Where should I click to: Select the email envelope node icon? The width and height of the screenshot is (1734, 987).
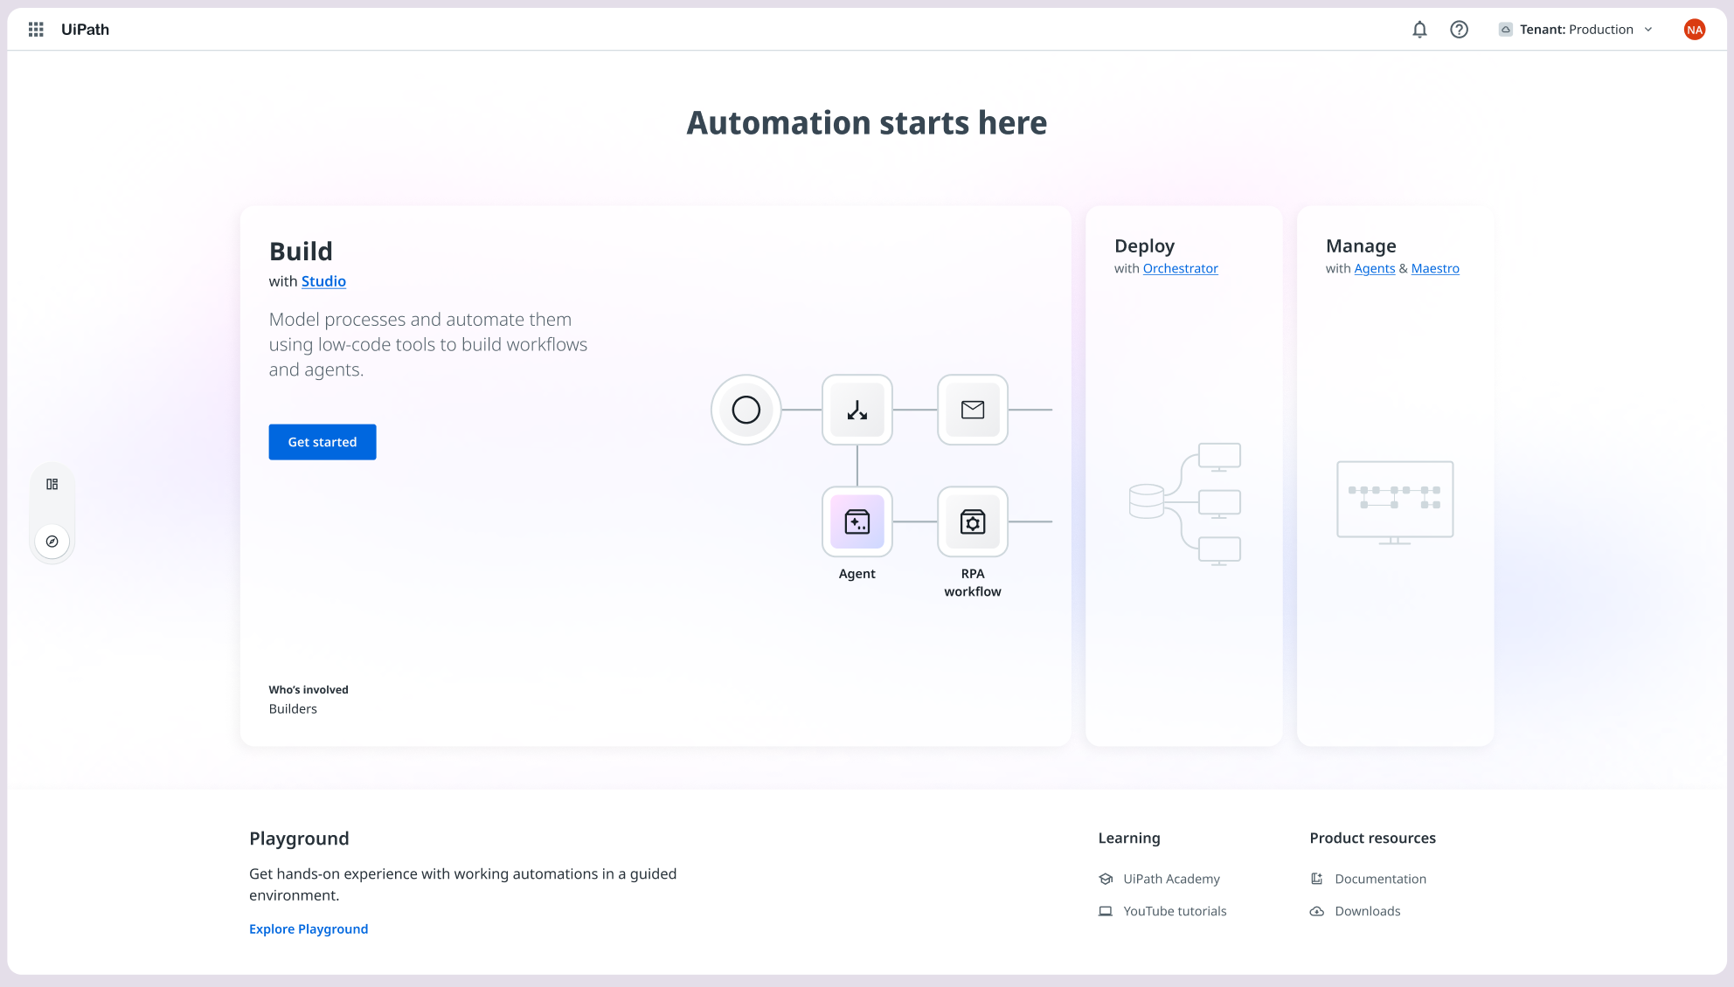973,410
